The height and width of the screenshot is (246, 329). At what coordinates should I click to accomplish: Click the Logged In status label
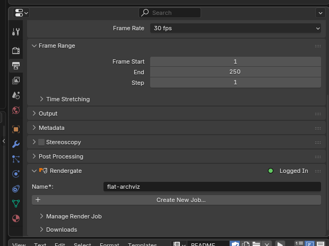(x=294, y=171)
